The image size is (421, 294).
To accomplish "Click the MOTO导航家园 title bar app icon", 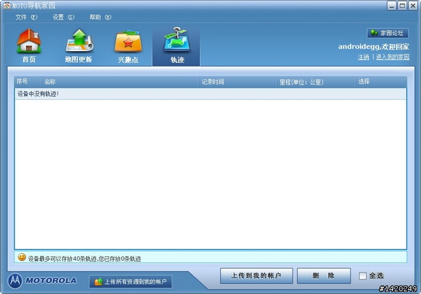I will (7, 6).
